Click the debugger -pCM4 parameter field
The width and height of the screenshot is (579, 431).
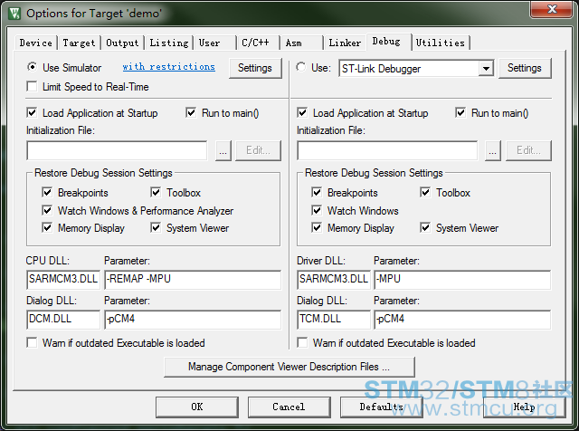pyautogui.click(x=462, y=320)
